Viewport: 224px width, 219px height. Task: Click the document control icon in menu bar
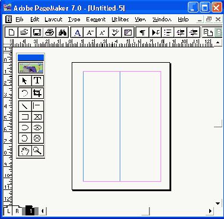tap(8, 20)
